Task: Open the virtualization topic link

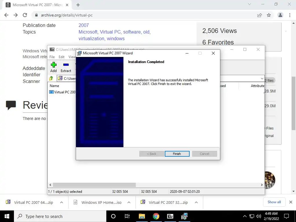Action: pos(91,38)
